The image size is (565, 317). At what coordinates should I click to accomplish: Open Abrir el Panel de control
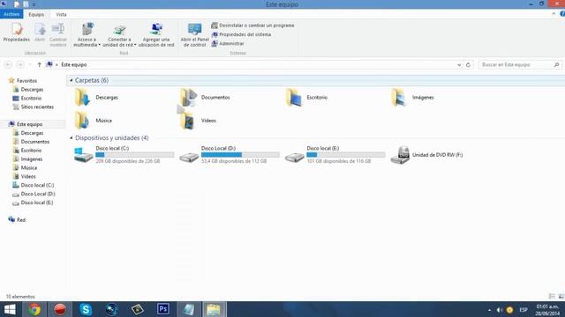pos(194,35)
